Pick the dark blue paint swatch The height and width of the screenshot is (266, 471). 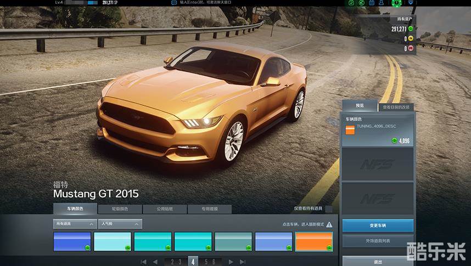(x=72, y=241)
